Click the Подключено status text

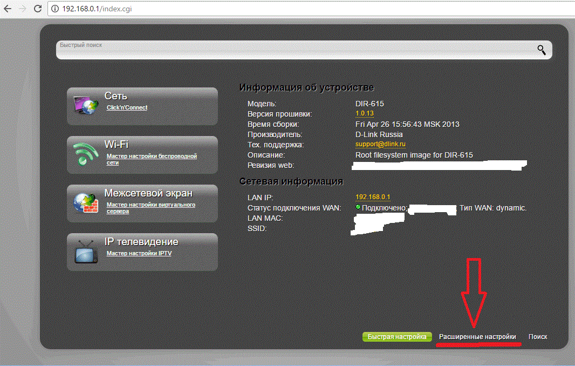[x=384, y=208]
